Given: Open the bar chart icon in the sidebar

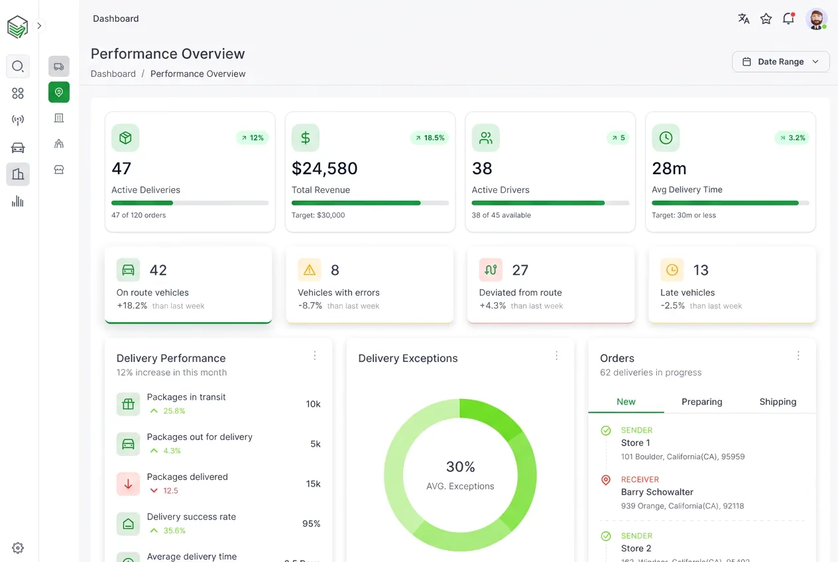Looking at the screenshot, I should (x=18, y=201).
